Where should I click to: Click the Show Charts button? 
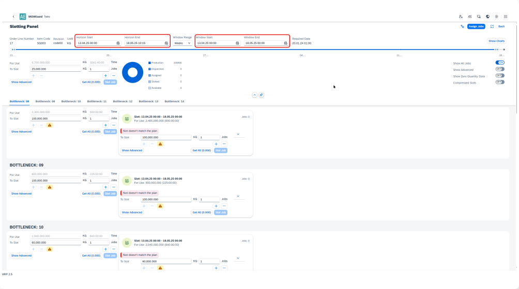(496, 41)
